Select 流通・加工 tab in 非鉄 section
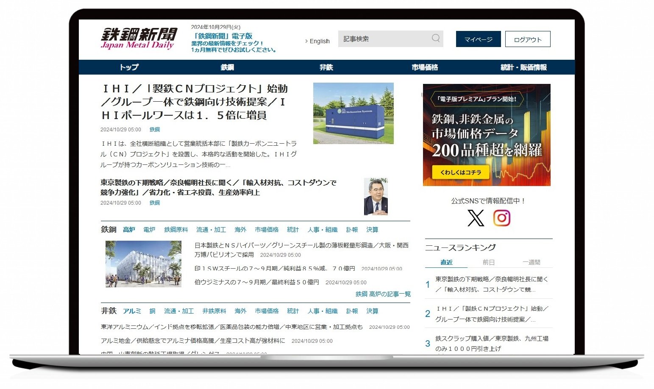This screenshot has width=654, height=389. point(179,311)
